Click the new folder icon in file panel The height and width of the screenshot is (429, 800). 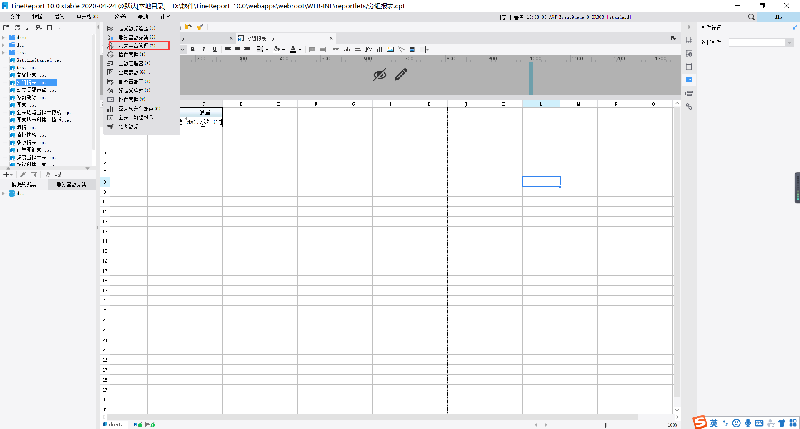coord(6,27)
